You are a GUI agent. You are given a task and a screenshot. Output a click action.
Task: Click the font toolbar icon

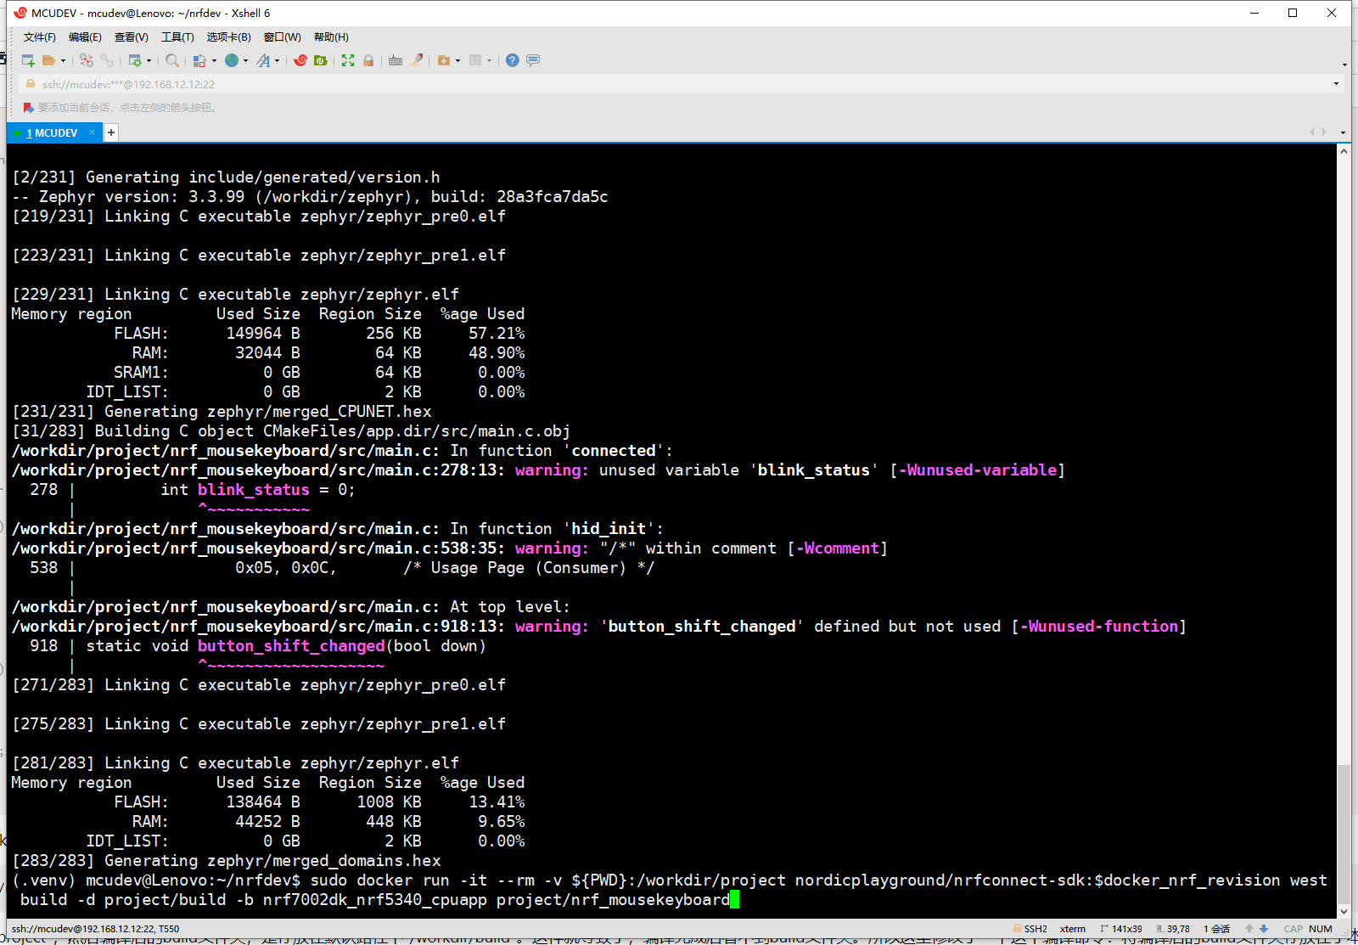click(x=264, y=60)
